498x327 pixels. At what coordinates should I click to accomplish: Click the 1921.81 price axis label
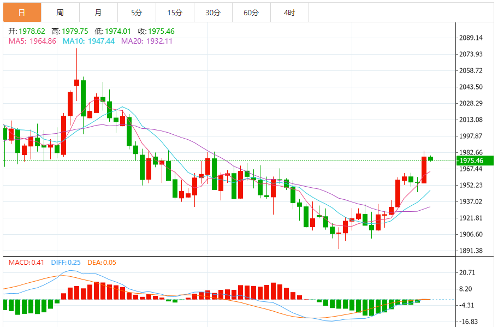[x=471, y=218]
